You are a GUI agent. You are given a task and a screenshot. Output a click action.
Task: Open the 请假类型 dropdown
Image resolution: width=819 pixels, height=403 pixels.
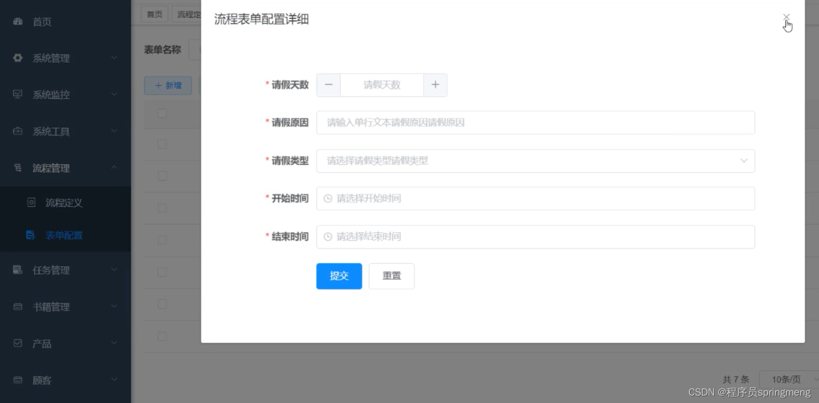tap(536, 161)
